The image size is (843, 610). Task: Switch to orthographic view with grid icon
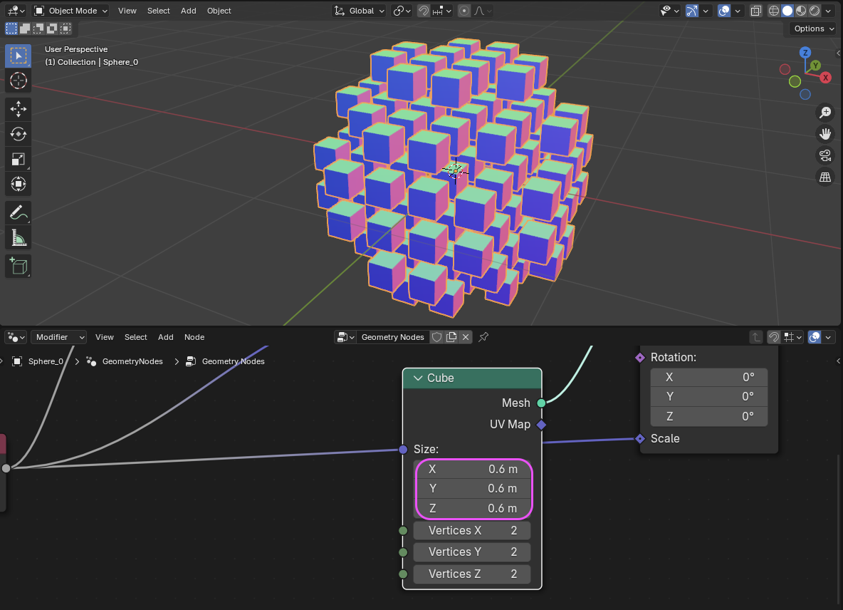(825, 177)
